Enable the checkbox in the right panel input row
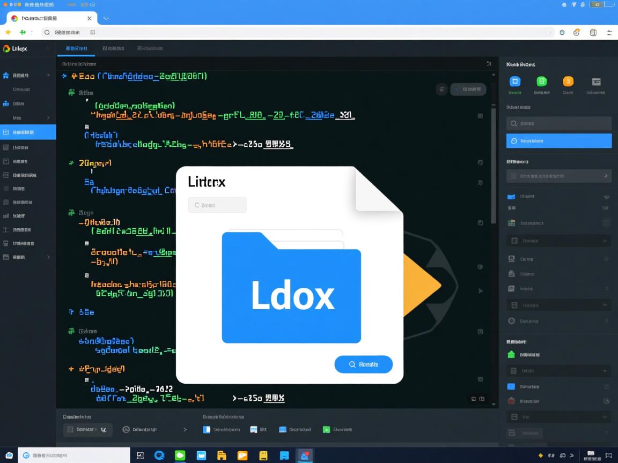Screen dimensions: 618x463 click(512, 176)
